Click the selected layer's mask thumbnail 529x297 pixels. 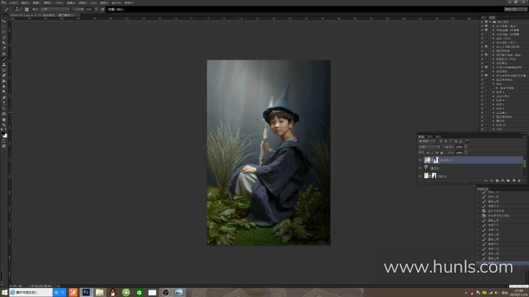(435, 160)
